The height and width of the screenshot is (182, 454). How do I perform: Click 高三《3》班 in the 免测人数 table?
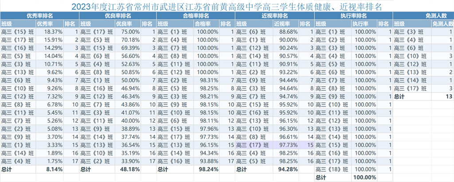[x=412, y=32]
